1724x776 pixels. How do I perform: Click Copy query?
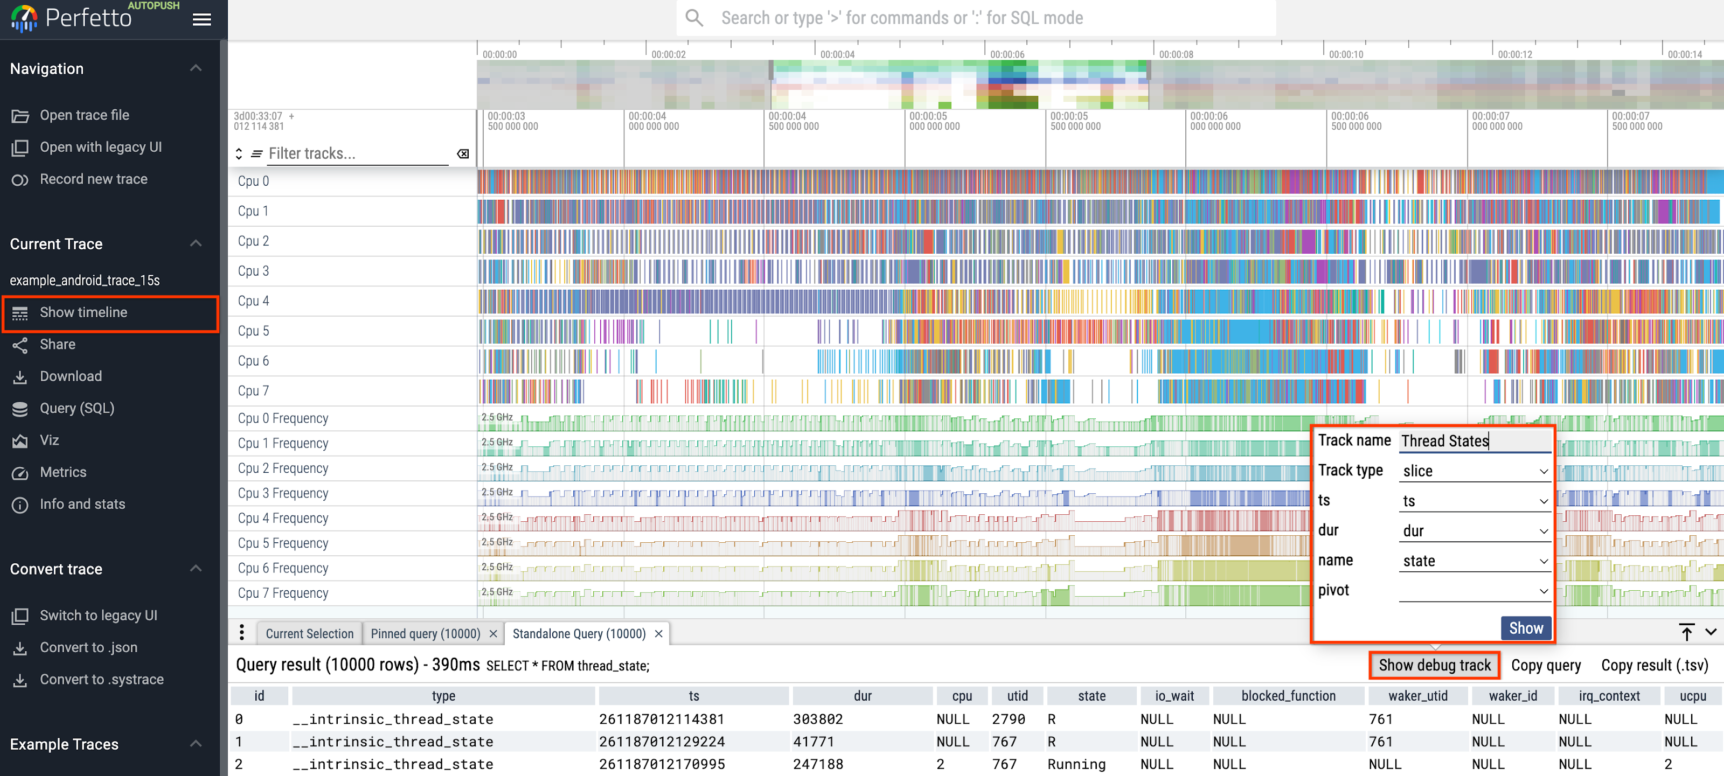pos(1546,665)
